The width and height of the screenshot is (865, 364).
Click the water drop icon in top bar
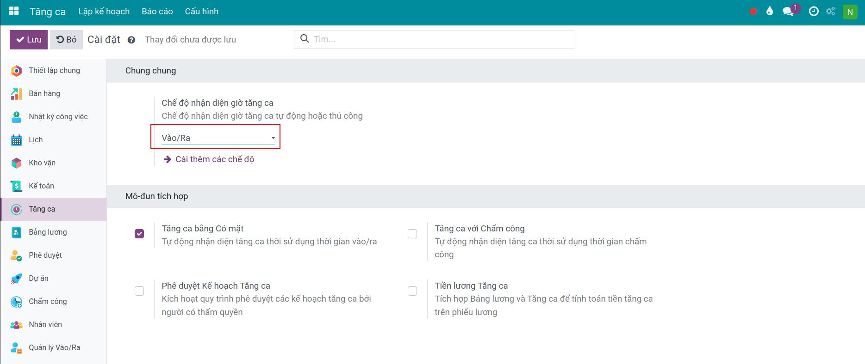[770, 12]
